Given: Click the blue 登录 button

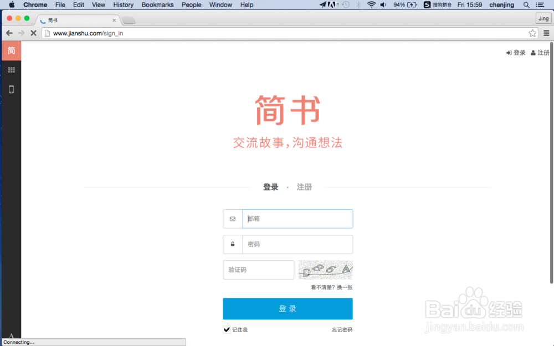Looking at the screenshot, I should [x=288, y=308].
